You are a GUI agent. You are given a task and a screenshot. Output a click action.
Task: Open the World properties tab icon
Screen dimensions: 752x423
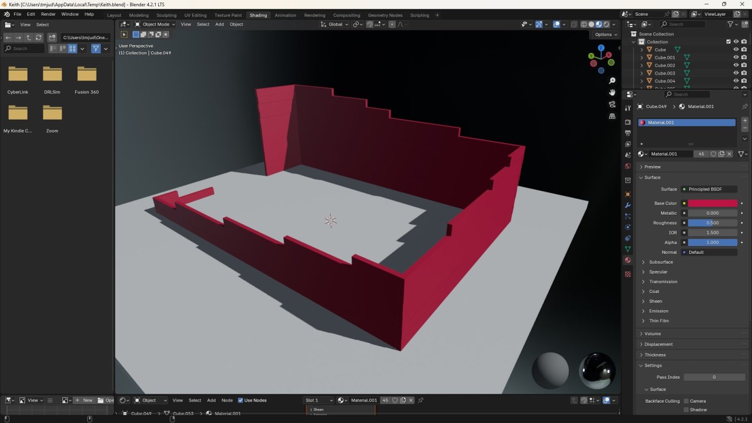coord(628,167)
